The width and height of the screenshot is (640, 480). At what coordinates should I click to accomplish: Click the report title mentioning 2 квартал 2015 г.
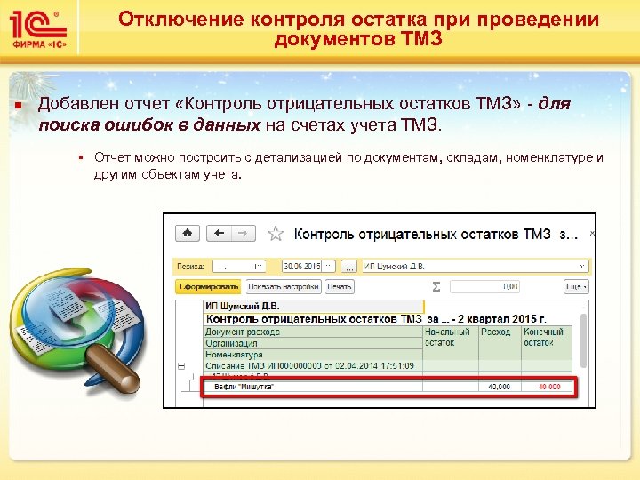tap(375, 319)
